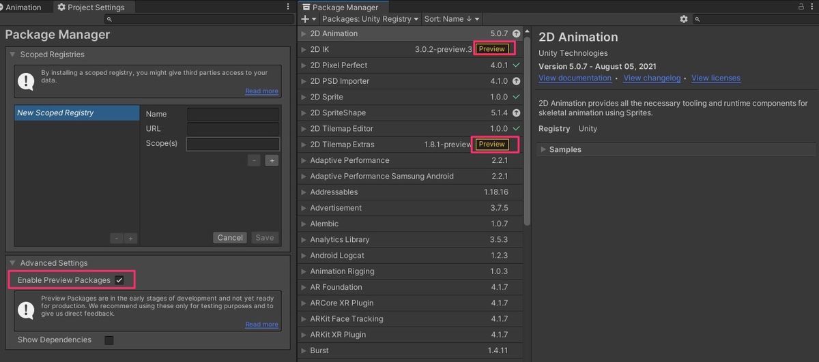Open the Package Manager settings gear
This screenshot has height=362, width=819.
tap(684, 19)
